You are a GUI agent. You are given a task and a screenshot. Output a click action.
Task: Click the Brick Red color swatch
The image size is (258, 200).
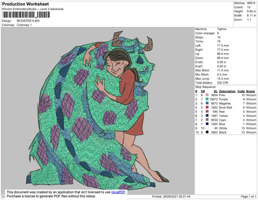(x=207, y=107)
